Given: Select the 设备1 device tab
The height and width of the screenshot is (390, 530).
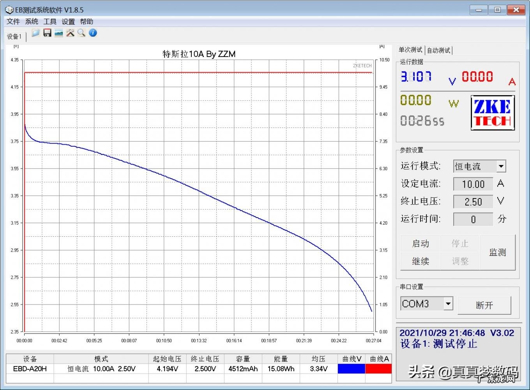Looking at the screenshot, I should tap(14, 37).
